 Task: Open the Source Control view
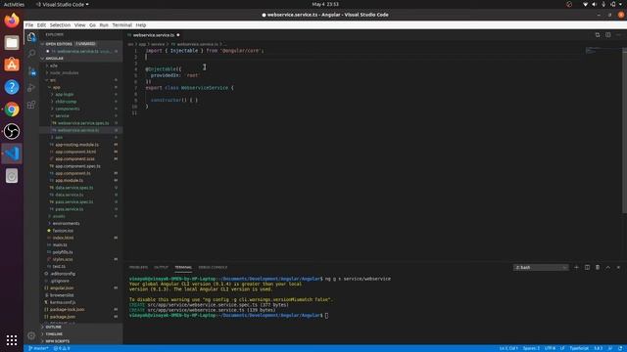click(31, 71)
